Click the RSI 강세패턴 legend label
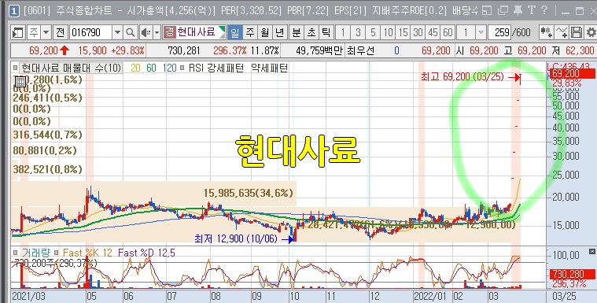597x303 pixels. (216, 68)
